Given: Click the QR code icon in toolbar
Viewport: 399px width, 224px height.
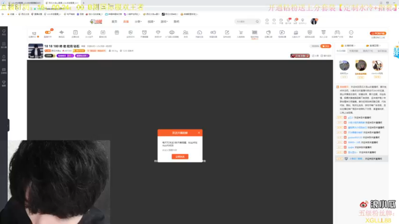Looking at the screenshot, I should (x=254, y=32).
